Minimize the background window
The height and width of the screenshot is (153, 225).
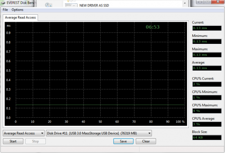pos(200,2)
